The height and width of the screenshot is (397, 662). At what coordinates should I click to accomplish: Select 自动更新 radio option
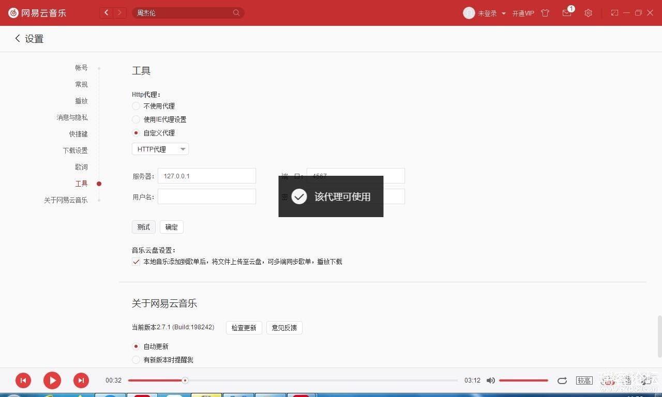click(136, 346)
